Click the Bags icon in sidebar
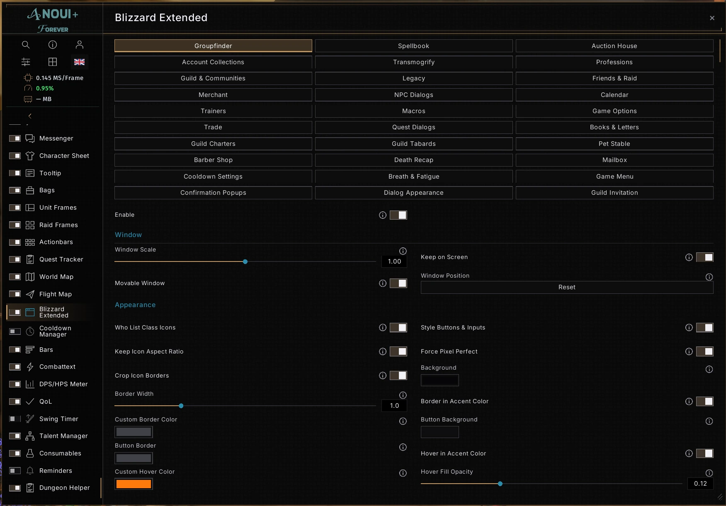Image resolution: width=726 pixels, height=506 pixels. (x=30, y=190)
